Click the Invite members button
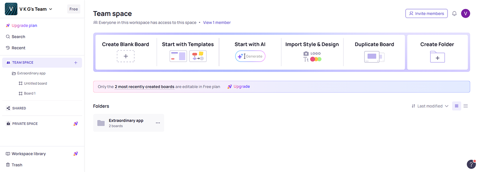 426,14
